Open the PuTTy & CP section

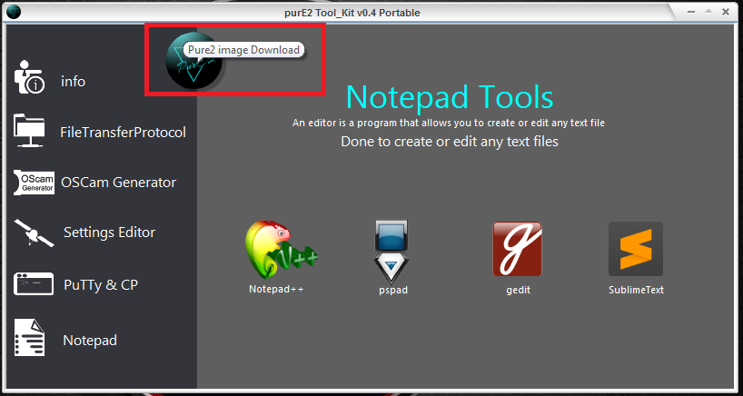[101, 284]
